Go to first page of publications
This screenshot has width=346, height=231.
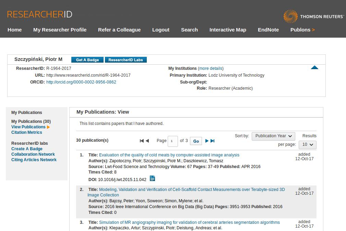click(142, 141)
